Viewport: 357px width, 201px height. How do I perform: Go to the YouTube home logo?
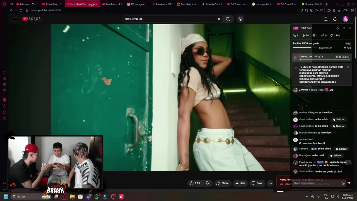click(x=32, y=19)
